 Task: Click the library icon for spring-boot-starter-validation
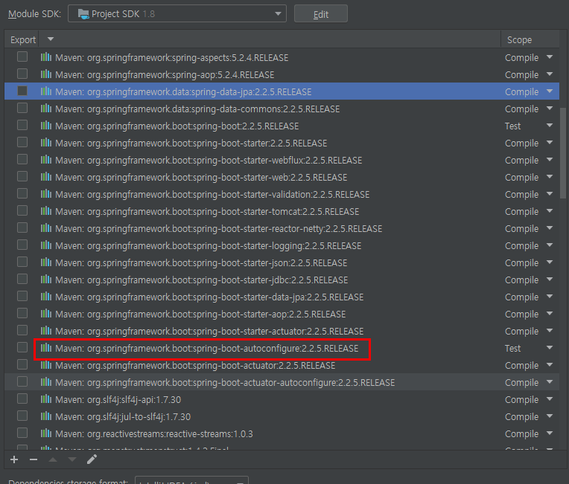(x=46, y=194)
